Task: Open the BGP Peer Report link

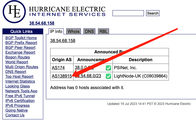Action: click(x=20, y=47)
